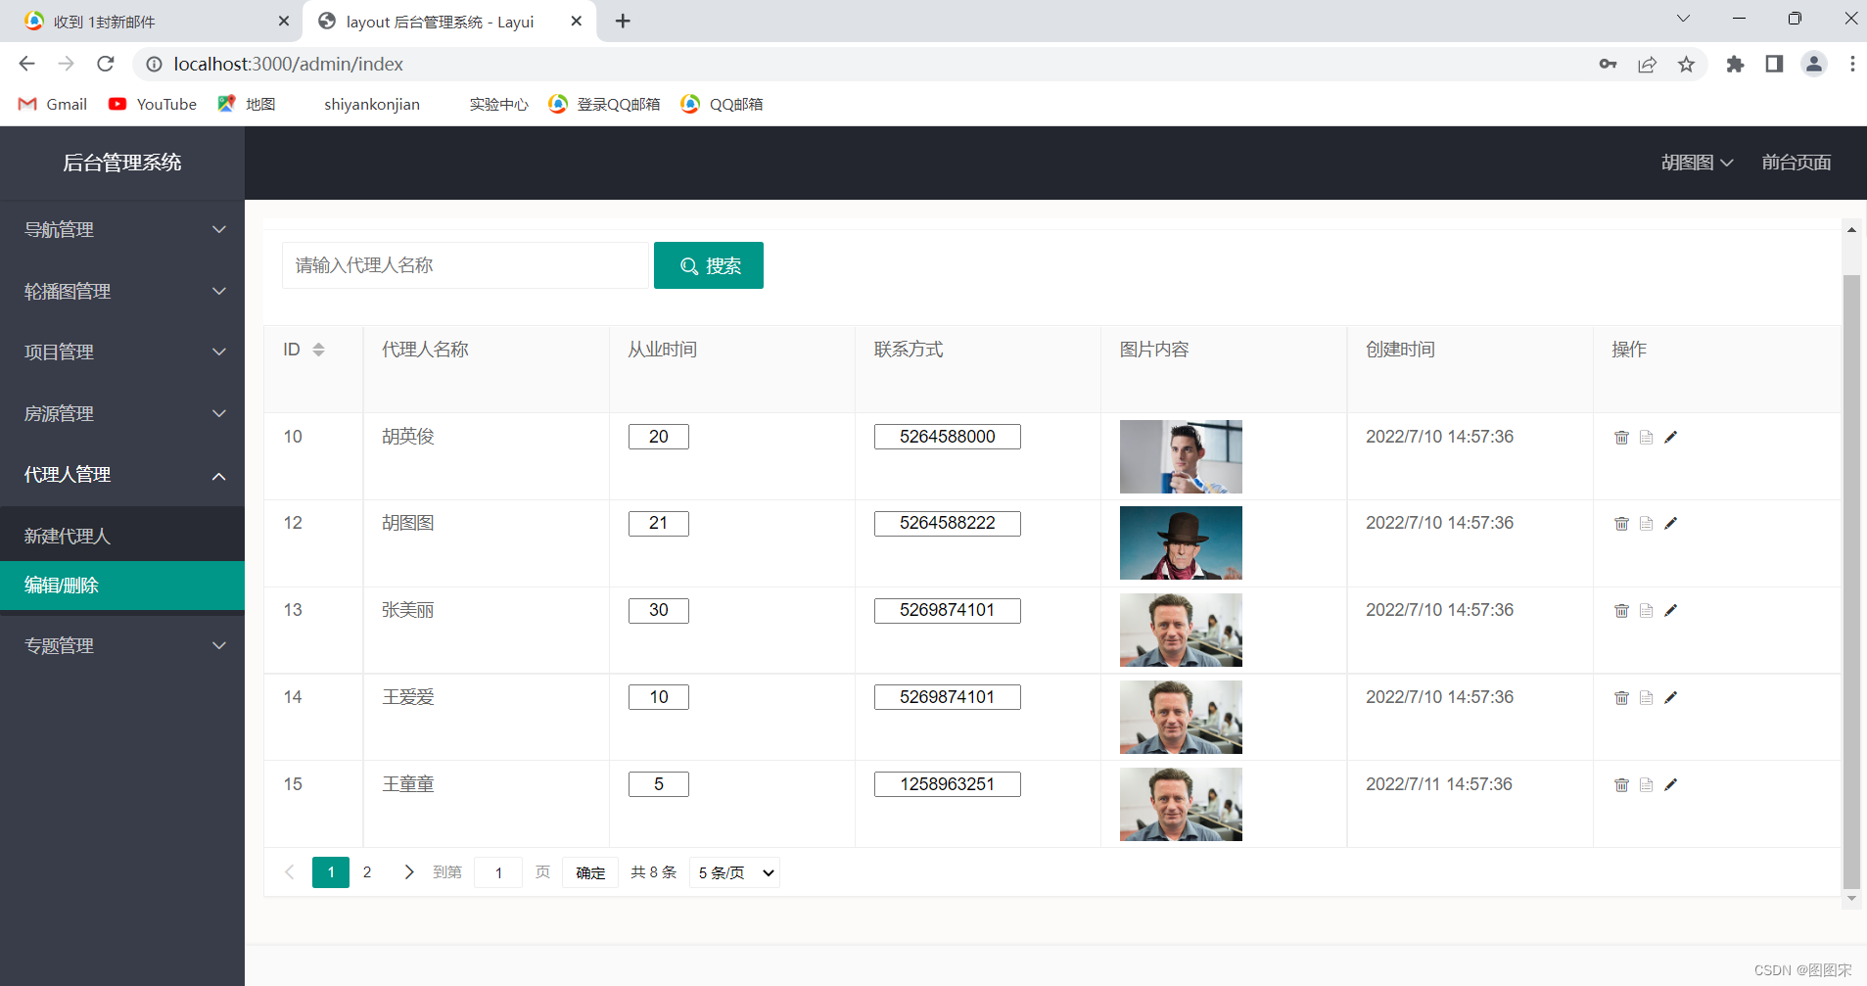Screen dimensions: 1867x986
Task: Go to pagination page 2
Action: tap(366, 871)
